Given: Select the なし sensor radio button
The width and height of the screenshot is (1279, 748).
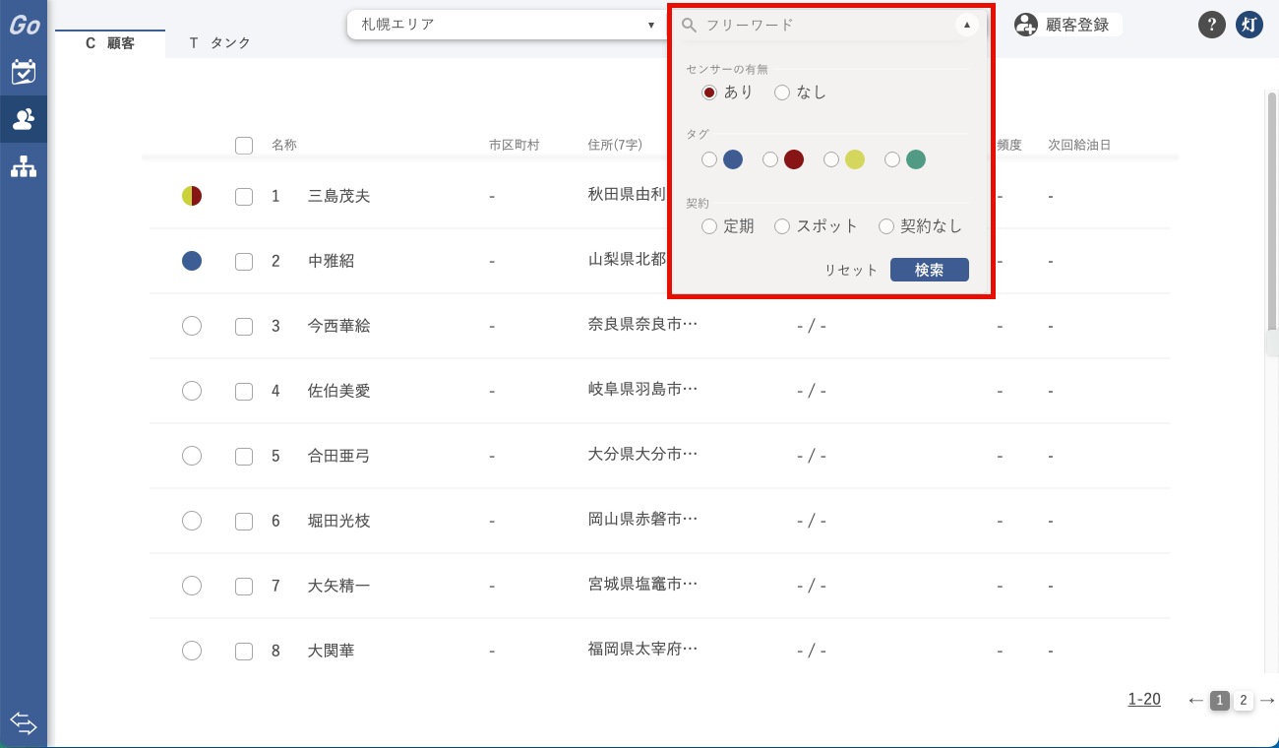Looking at the screenshot, I should click(782, 93).
